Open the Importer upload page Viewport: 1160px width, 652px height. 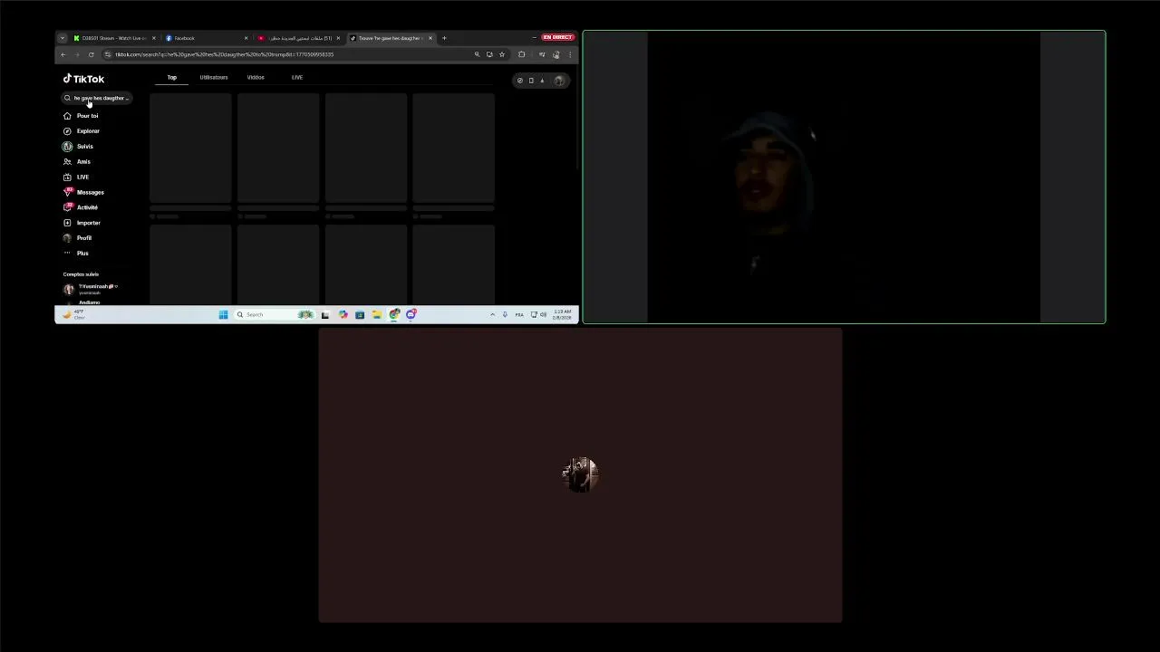(x=82, y=223)
